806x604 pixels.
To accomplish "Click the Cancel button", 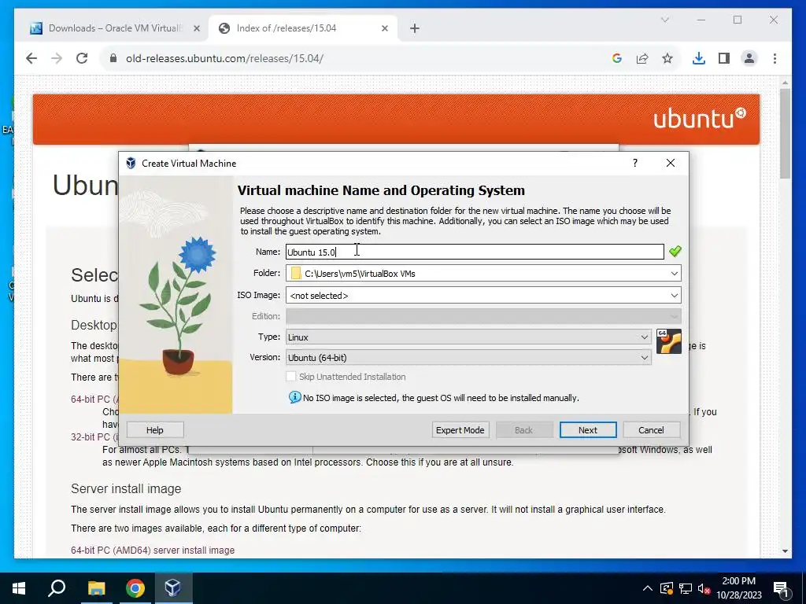I will [651, 430].
